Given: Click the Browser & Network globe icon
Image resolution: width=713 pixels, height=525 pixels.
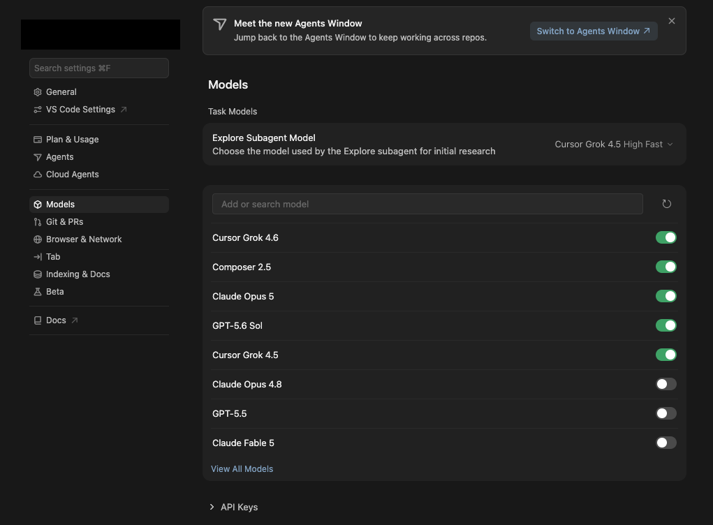Looking at the screenshot, I should (x=38, y=239).
